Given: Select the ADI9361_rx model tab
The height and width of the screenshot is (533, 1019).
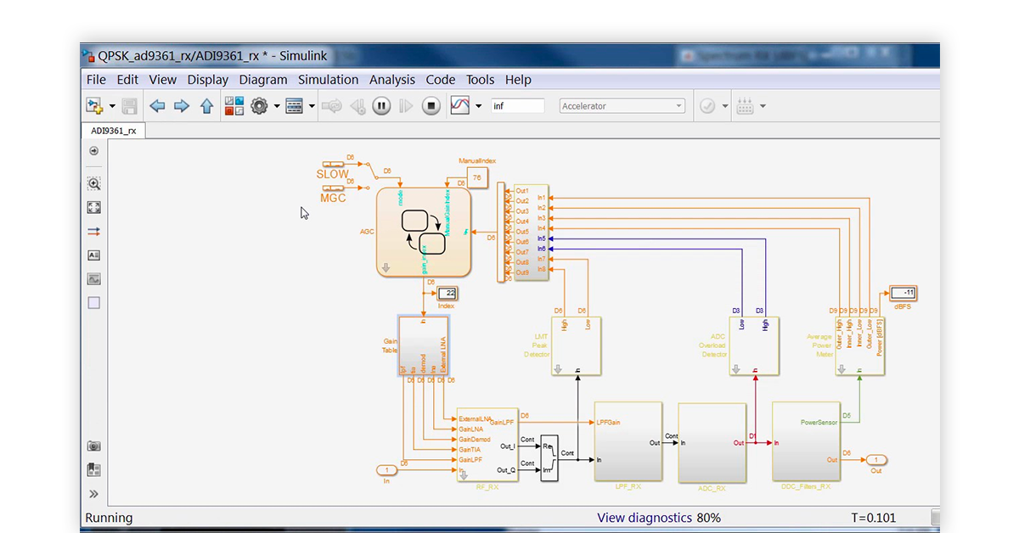Looking at the screenshot, I should click(114, 131).
